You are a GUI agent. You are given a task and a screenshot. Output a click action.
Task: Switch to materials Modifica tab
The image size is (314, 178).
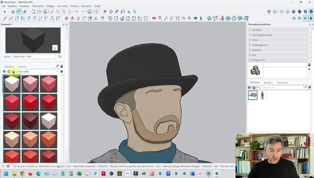click(x=22, y=67)
